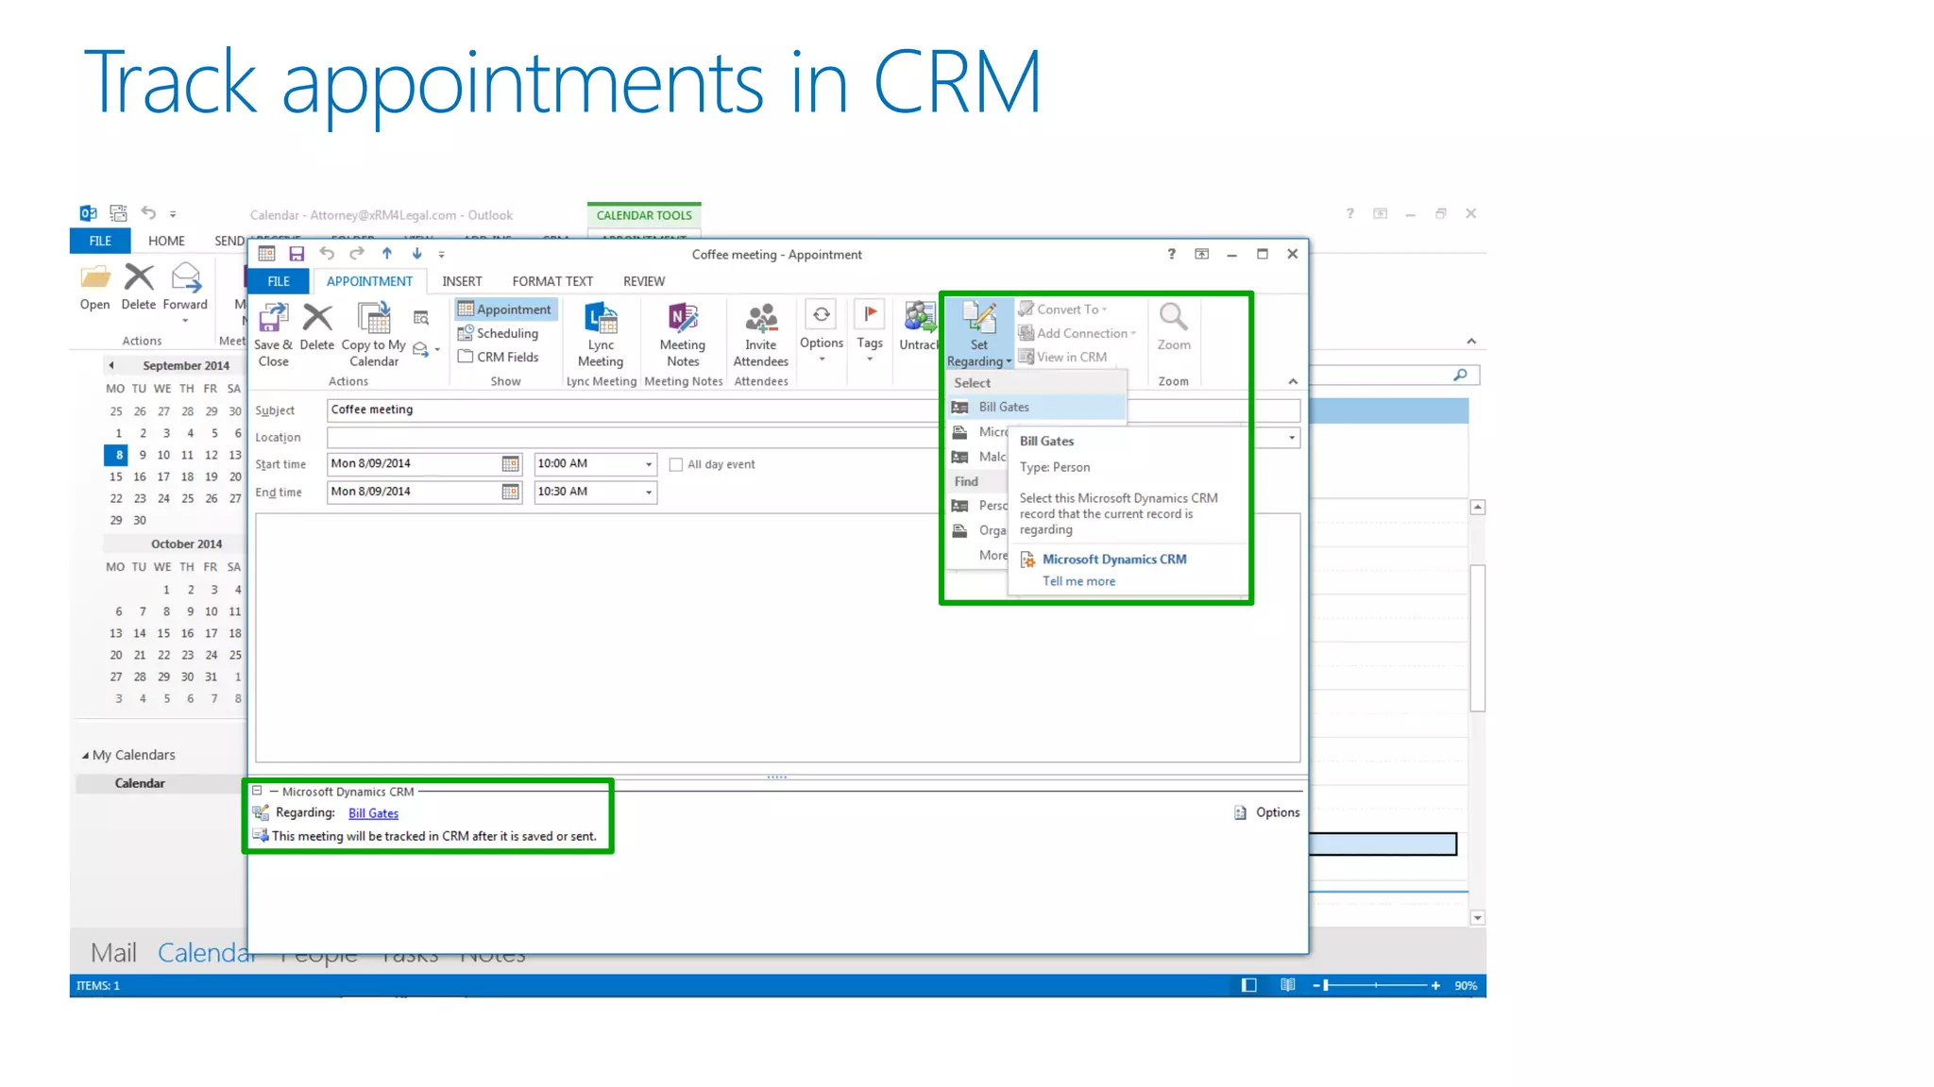Adjust the zoom slider in status bar
This screenshot has width=1934, height=1087.
1326,985
